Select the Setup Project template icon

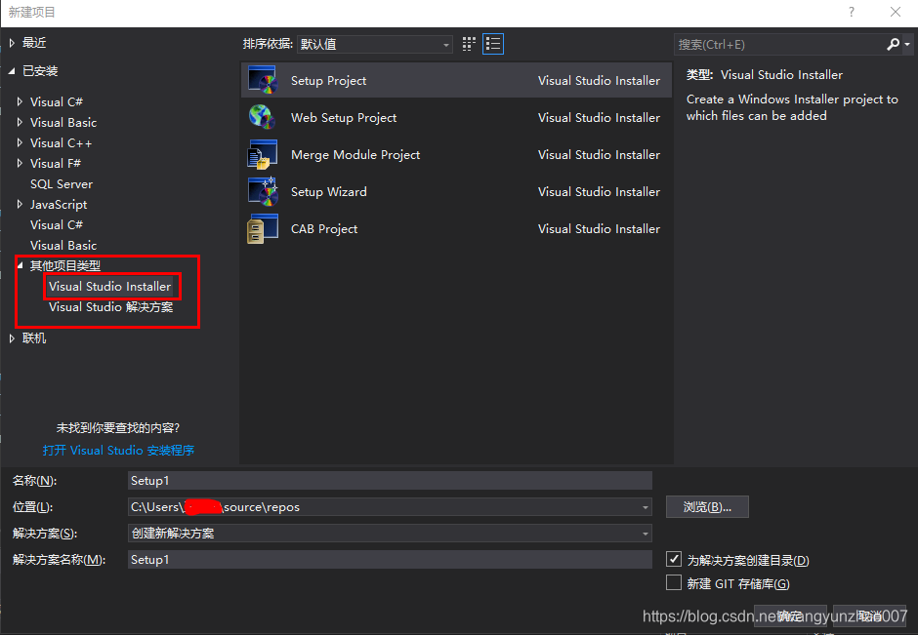263,80
